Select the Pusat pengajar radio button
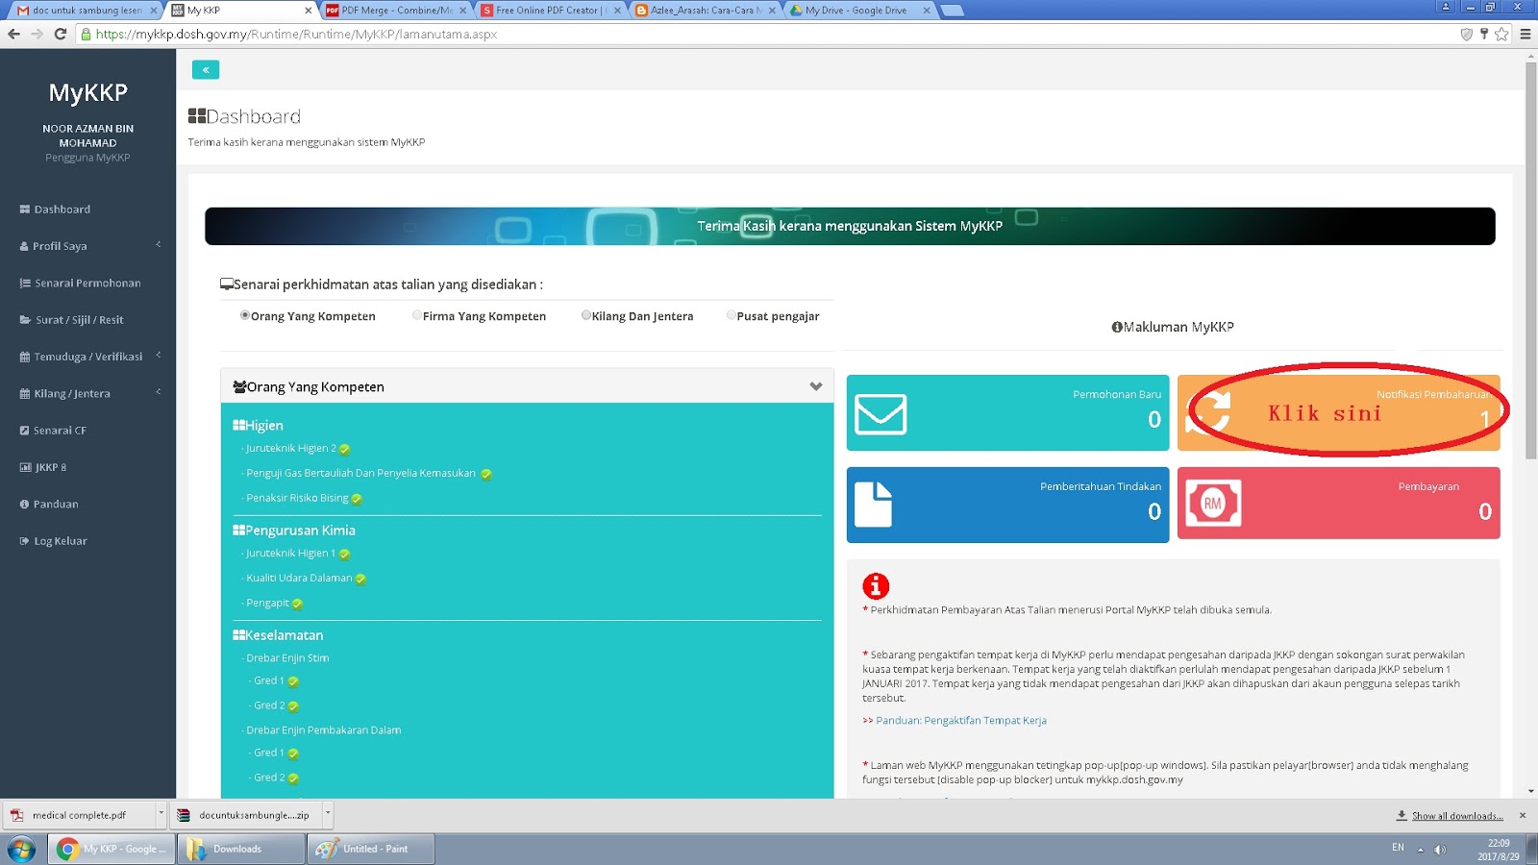The width and height of the screenshot is (1538, 865). 732,315
